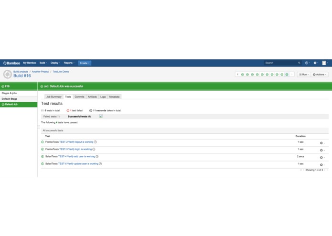This screenshot has width=332, height=236.
Task: Open TestLink Demo breadcrumb link
Action: [x=61, y=72]
